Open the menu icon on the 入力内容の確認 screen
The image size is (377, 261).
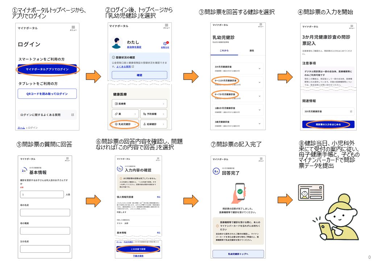point(158,159)
